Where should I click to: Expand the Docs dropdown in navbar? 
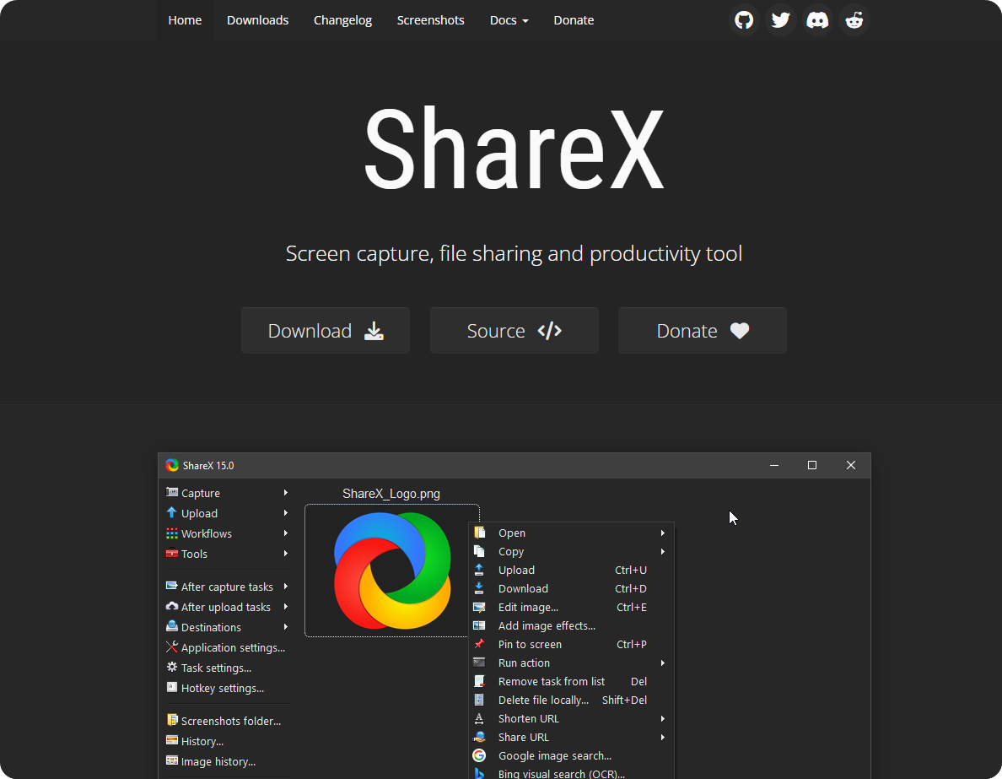point(509,20)
